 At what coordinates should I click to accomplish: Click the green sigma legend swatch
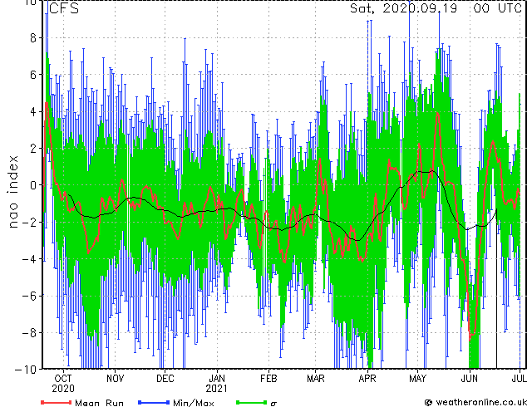[251, 402]
